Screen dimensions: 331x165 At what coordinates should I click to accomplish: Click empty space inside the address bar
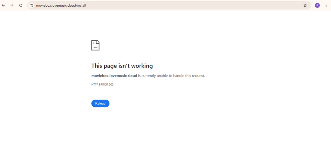(x=193, y=5)
